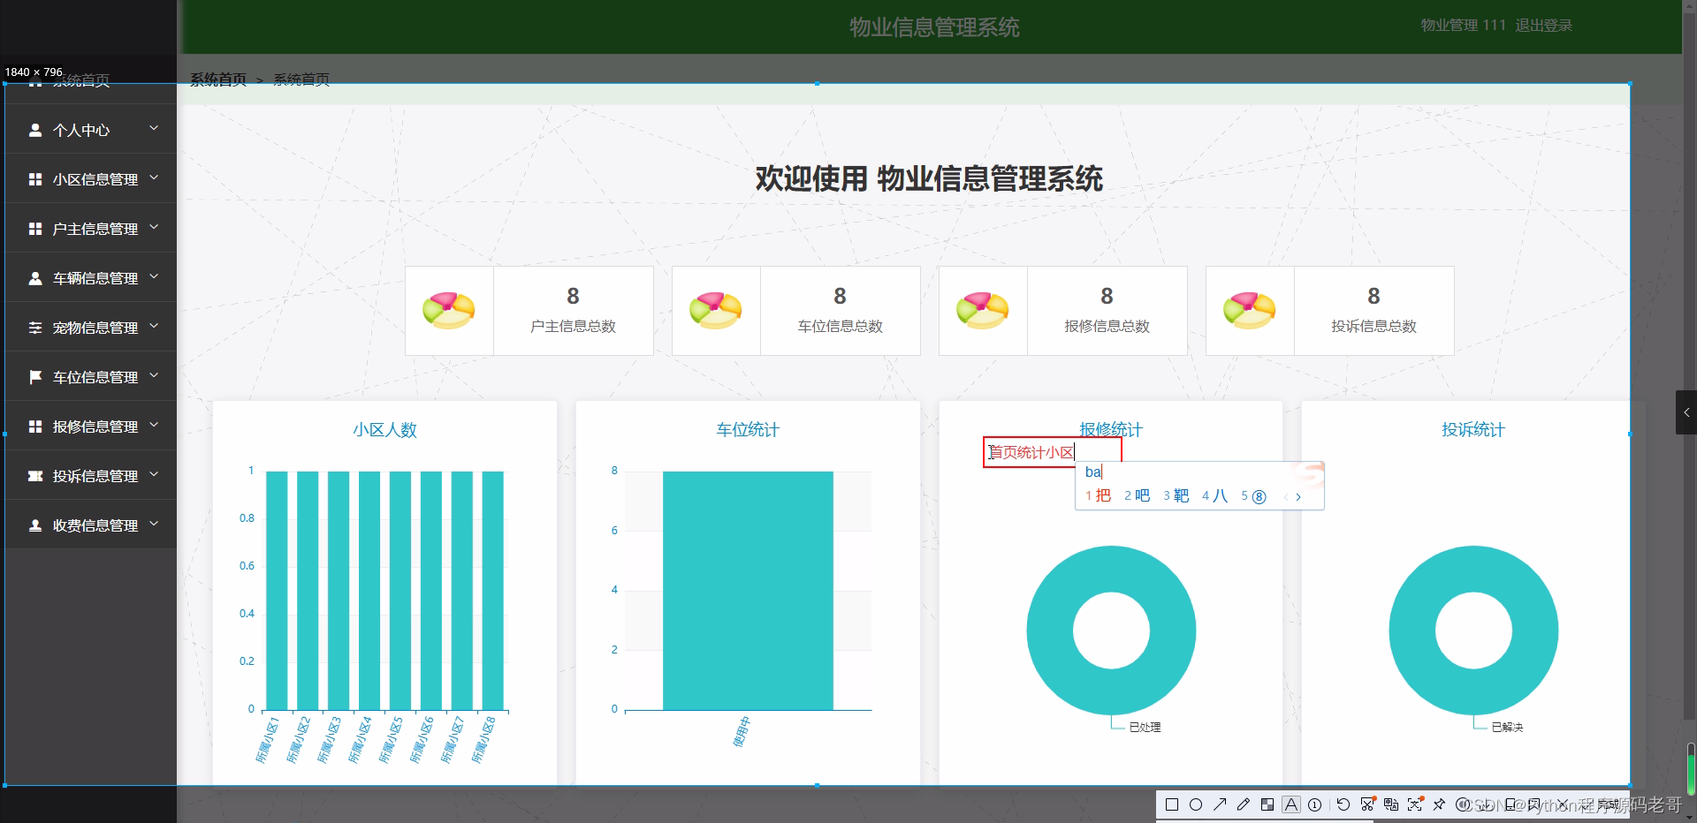Click the undo icon in screenshot toolbar
Viewport: 1697px width, 823px height.
(x=1343, y=804)
